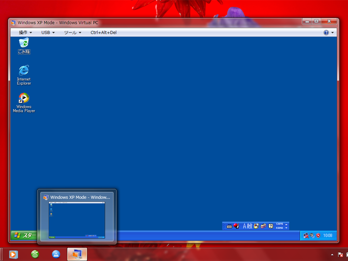This screenshot has height=261, width=348.
Task: Select the Windows Media Player desktop shortcut
Action: coord(24,103)
